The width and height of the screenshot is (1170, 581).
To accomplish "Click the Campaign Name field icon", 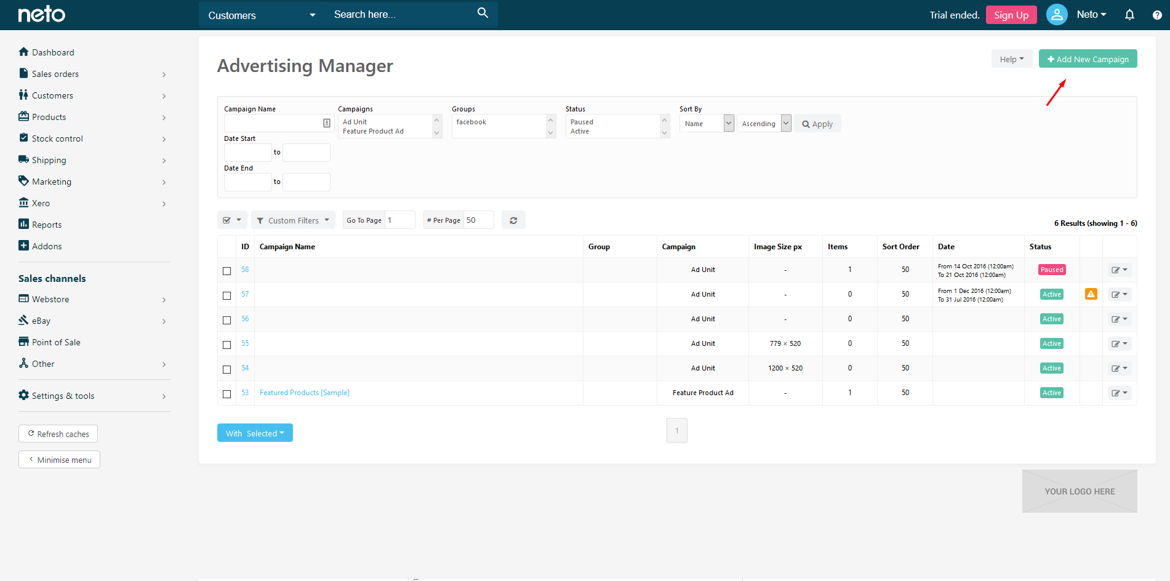I will tap(327, 123).
